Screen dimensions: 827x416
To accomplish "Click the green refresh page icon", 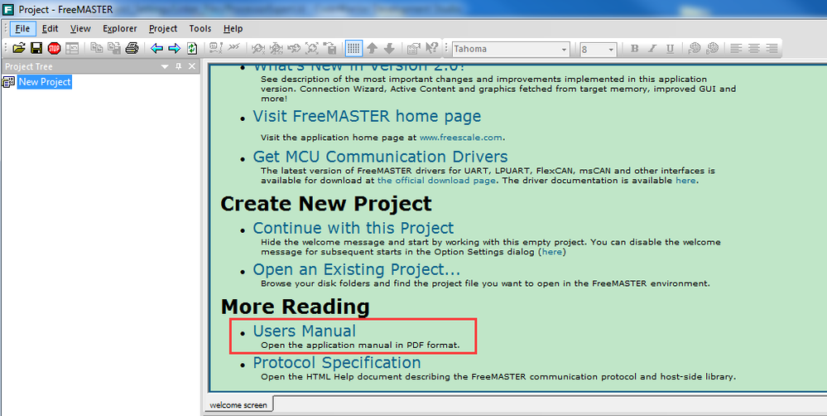I will coord(192,49).
